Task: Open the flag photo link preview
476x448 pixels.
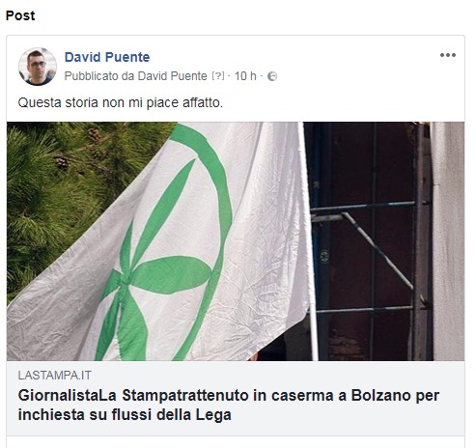Action: pyautogui.click(x=236, y=241)
